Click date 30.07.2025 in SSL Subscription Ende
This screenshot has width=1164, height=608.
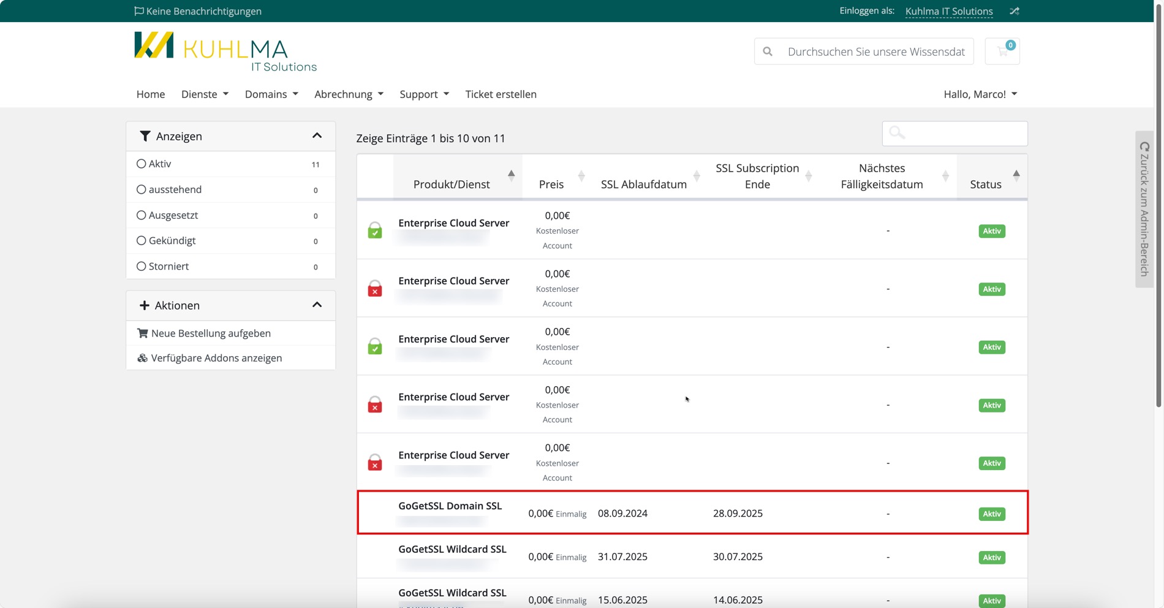coord(738,557)
